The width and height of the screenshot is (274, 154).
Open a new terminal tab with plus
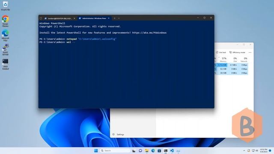115,18
